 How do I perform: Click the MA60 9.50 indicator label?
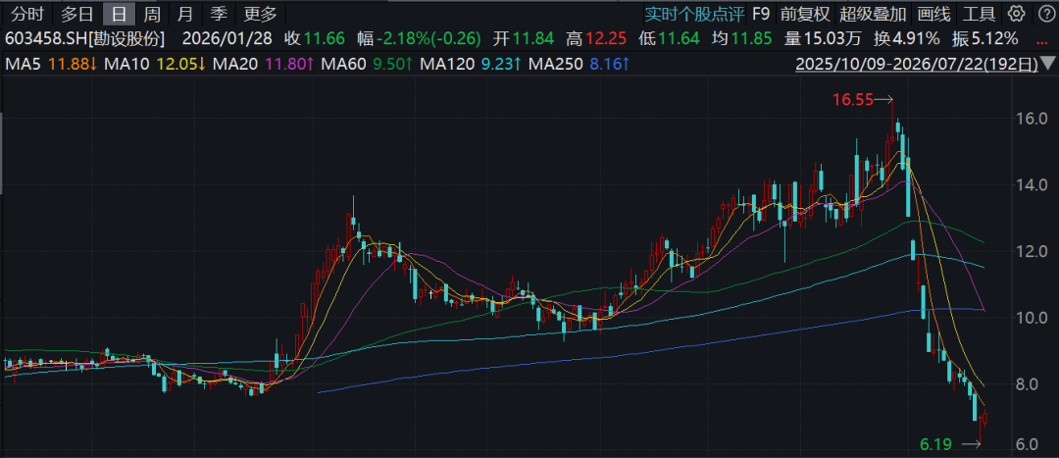click(366, 65)
